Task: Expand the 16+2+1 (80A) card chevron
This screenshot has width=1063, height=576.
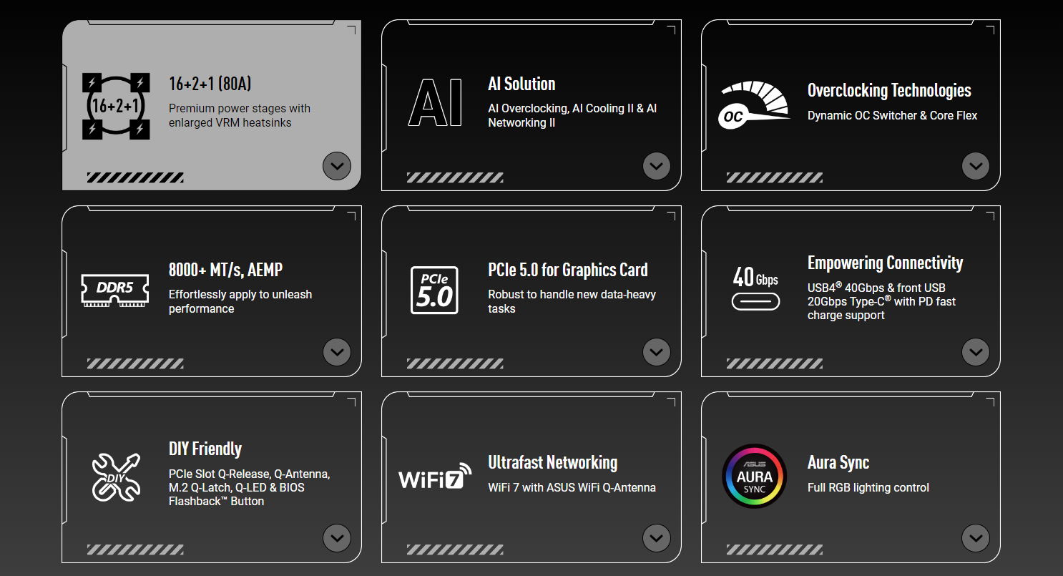Action: pos(337,166)
